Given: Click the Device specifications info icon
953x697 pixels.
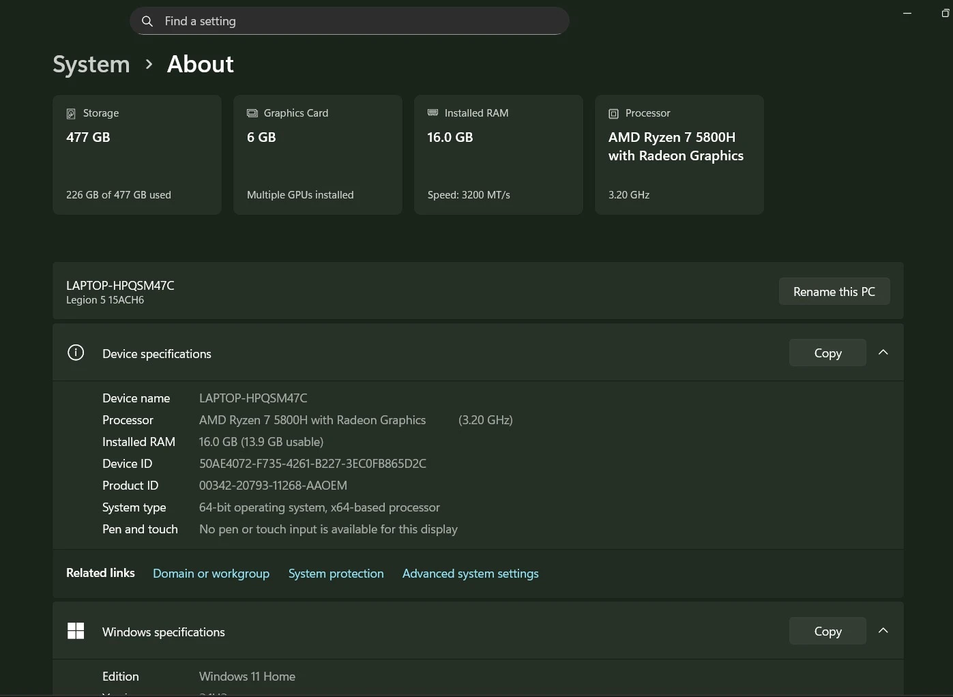Looking at the screenshot, I should [x=76, y=353].
